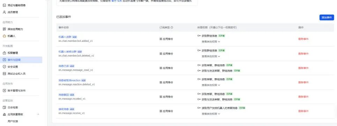Collapse the 应用质量看板 sidebar section
Image resolution: width=337 pixels, height=126 pixels.
coord(38,114)
